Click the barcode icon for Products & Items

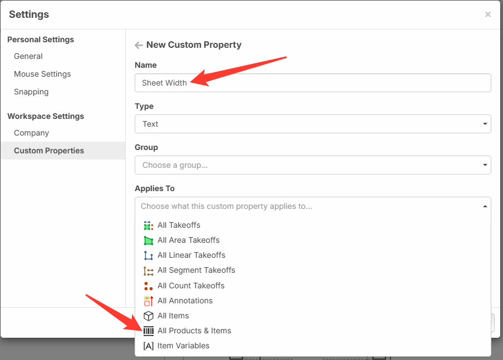148,331
